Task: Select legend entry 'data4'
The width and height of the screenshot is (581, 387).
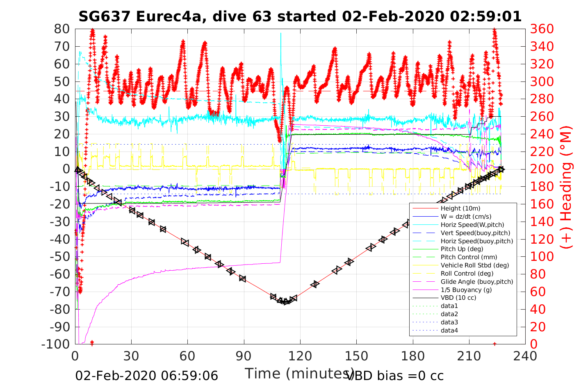Action: (x=449, y=330)
